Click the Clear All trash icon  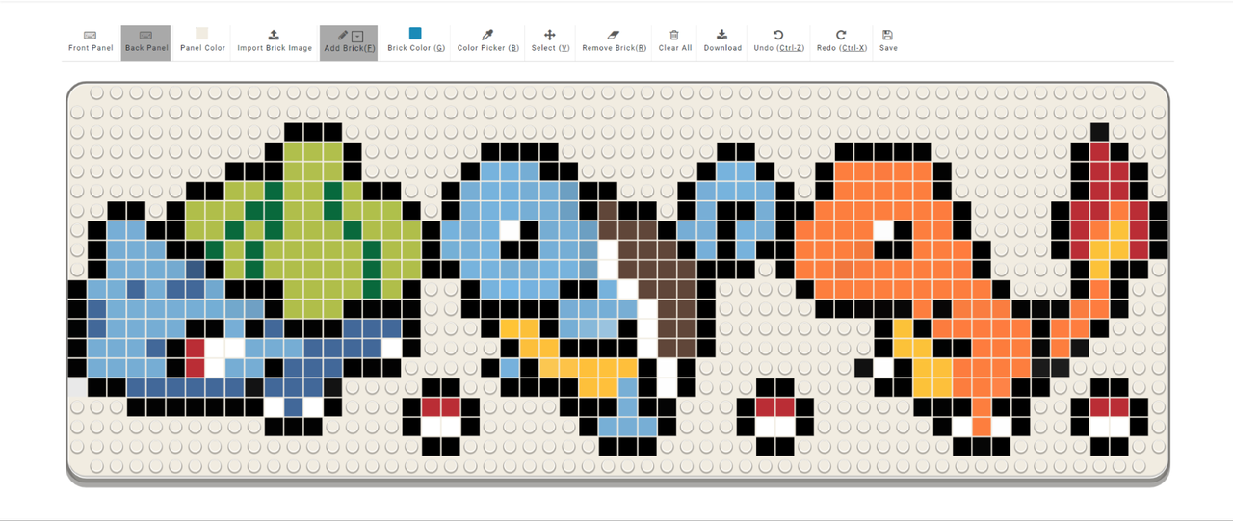pyautogui.click(x=674, y=35)
